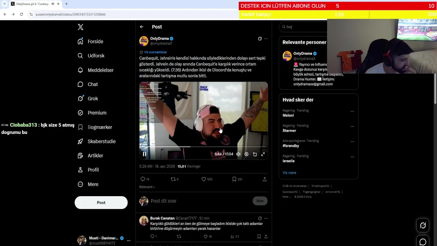Click Grok explain icon on OnlyDrama post

tap(260, 39)
